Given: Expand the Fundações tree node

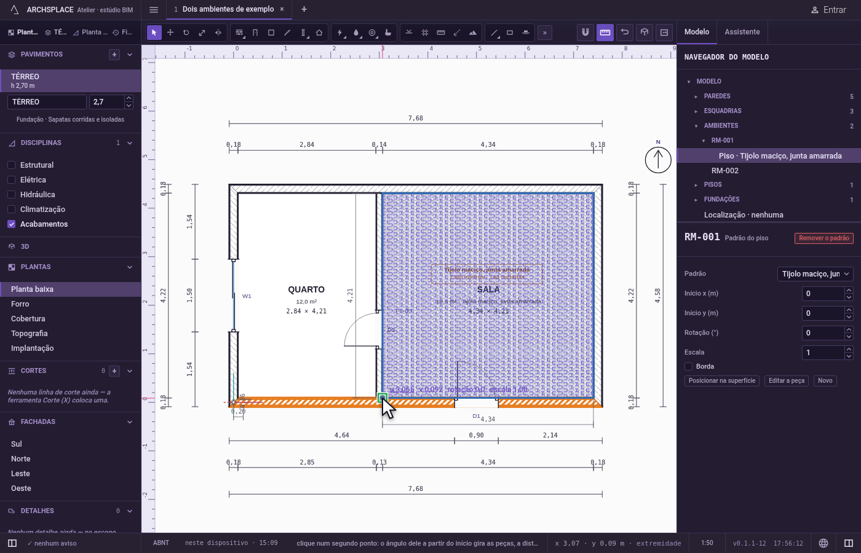Looking at the screenshot, I should pos(696,200).
